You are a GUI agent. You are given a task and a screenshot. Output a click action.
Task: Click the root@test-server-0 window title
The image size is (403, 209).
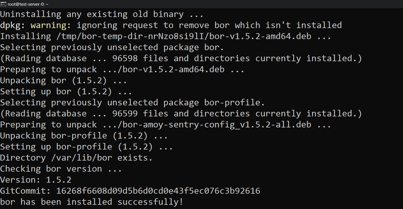point(28,4)
